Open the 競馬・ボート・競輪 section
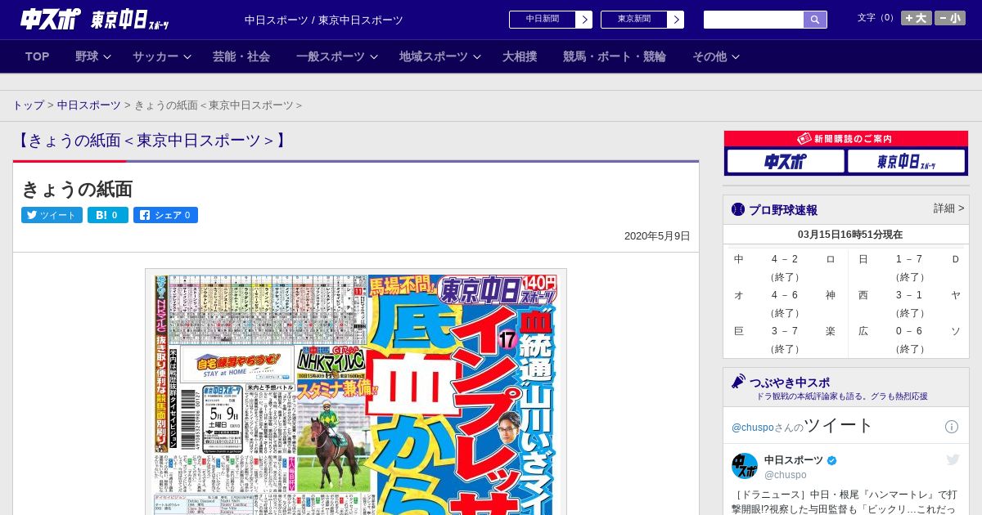Screen dimensions: 982x515 click(x=615, y=56)
